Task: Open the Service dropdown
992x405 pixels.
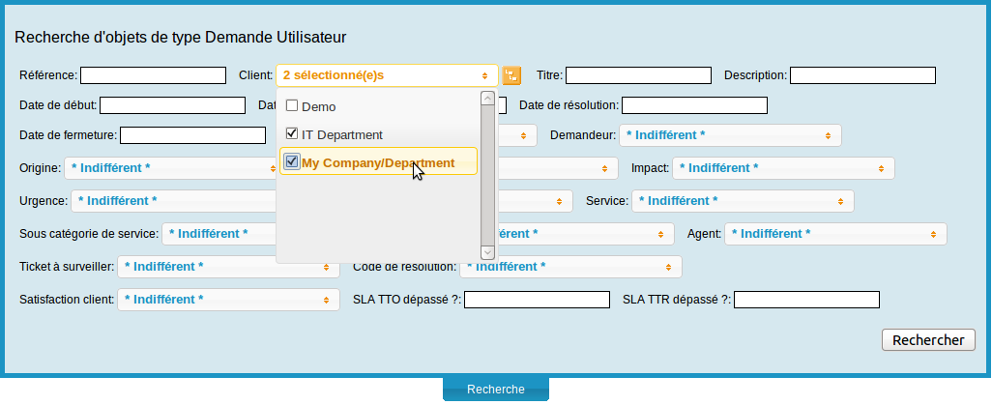Action: tap(742, 201)
